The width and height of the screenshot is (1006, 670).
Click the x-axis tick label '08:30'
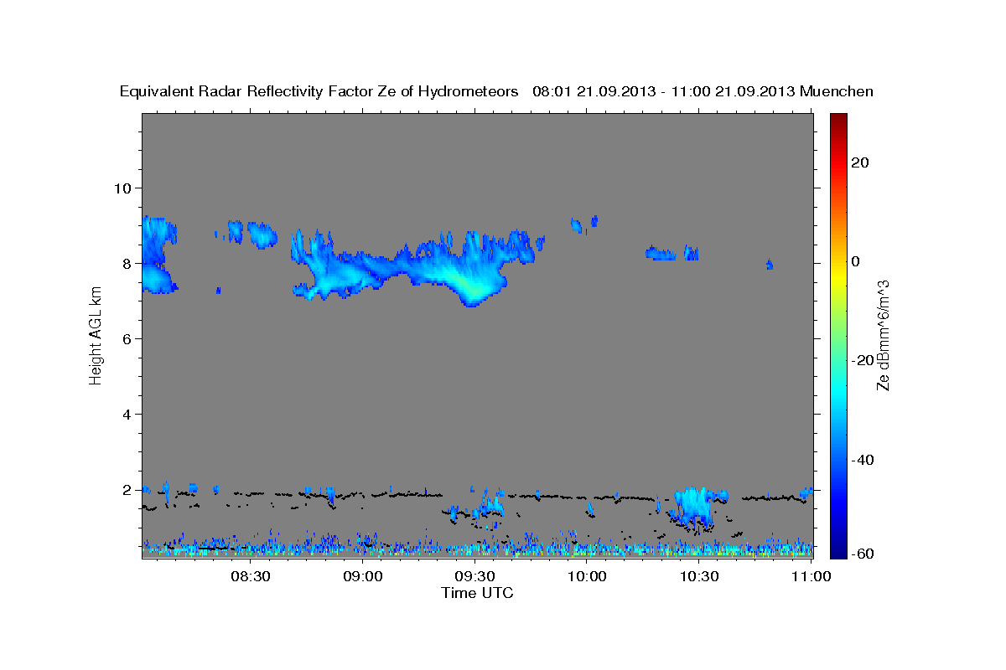250,577
